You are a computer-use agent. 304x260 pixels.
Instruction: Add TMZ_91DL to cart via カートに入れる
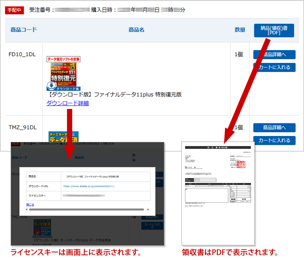point(274,140)
